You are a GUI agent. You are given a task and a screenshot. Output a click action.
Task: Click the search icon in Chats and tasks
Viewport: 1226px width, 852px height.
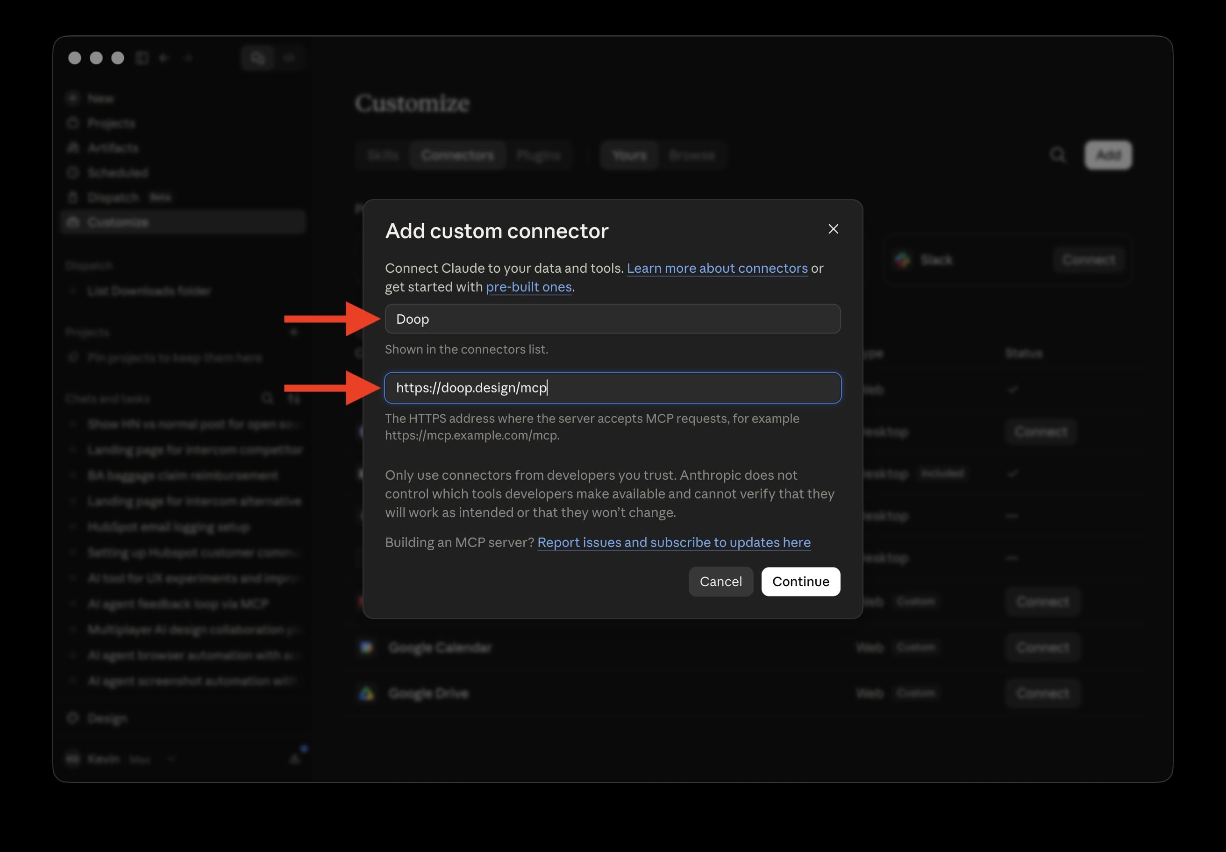point(267,398)
